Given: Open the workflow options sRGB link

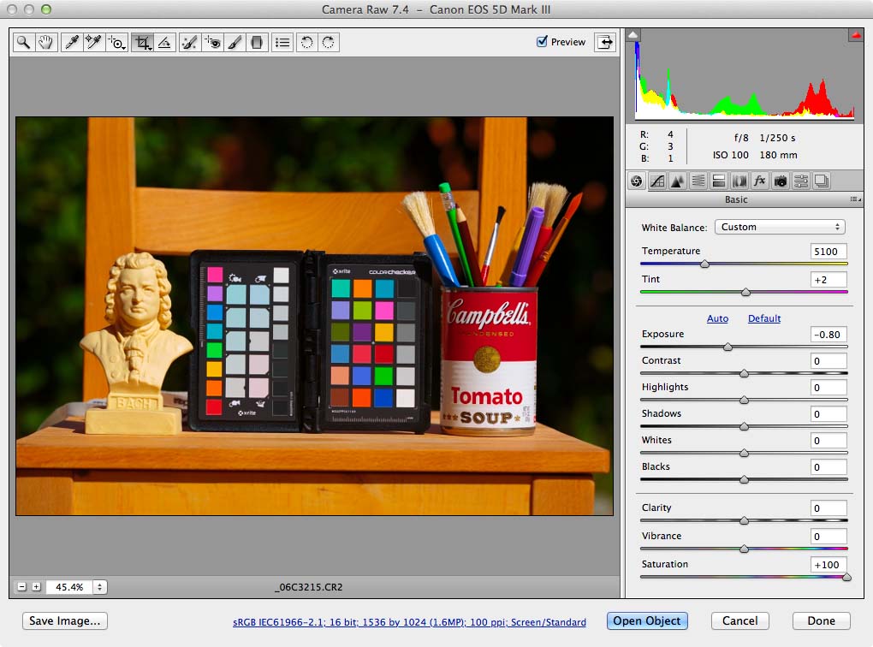Looking at the screenshot, I should [409, 622].
